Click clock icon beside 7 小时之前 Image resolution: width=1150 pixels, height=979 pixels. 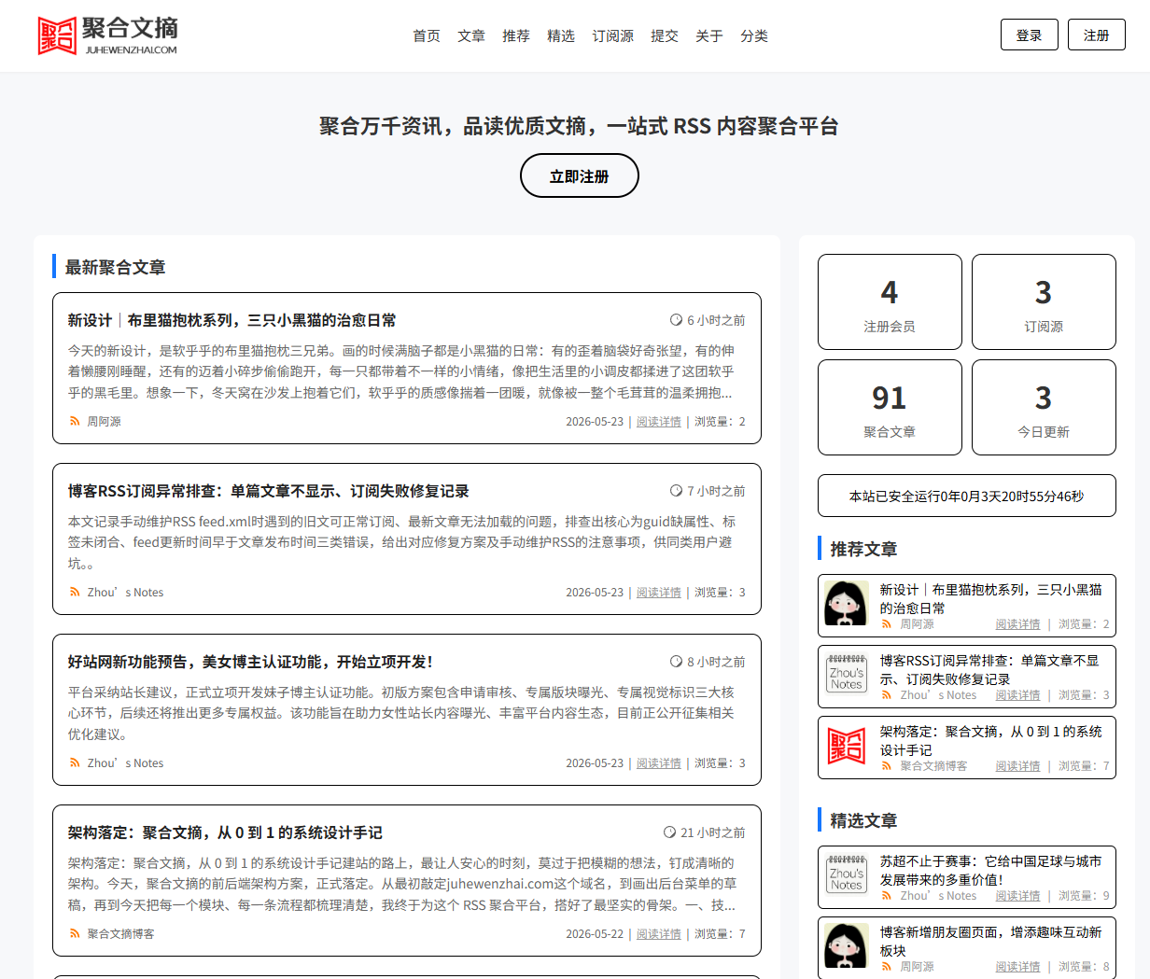676,491
